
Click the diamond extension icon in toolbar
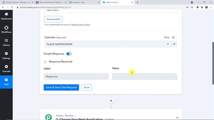coord(207,7)
